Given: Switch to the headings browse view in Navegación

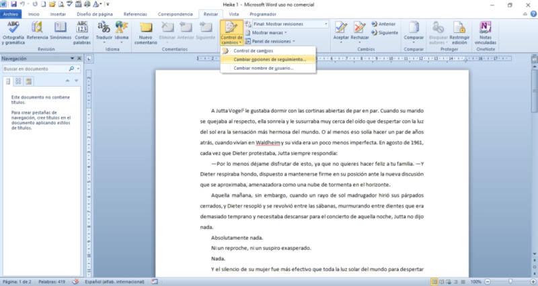Looking at the screenshot, I should tap(8, 81).
